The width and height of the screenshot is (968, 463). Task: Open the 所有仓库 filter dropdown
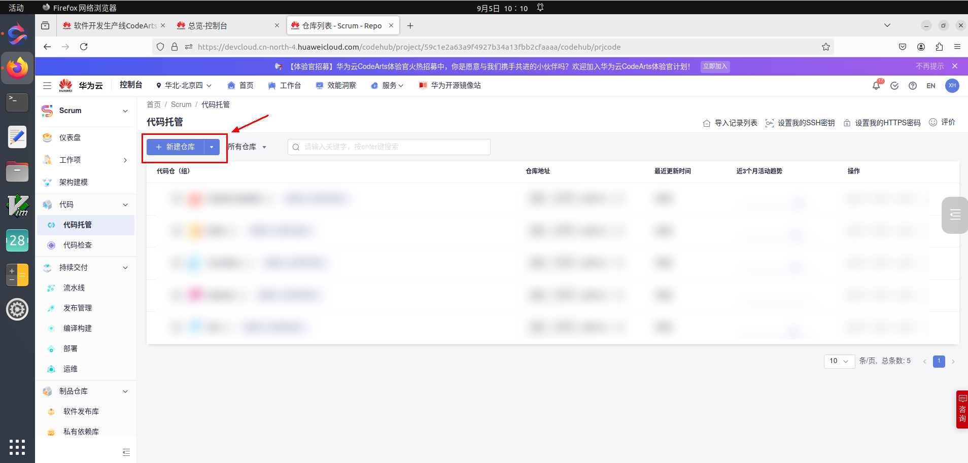pyautogui.click(x=247, y=147)
